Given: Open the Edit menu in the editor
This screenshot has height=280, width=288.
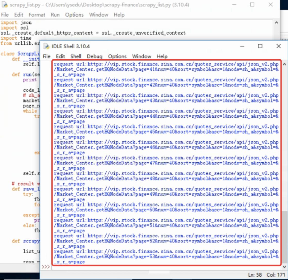Looking at the screenshot, I should (18, 15).
